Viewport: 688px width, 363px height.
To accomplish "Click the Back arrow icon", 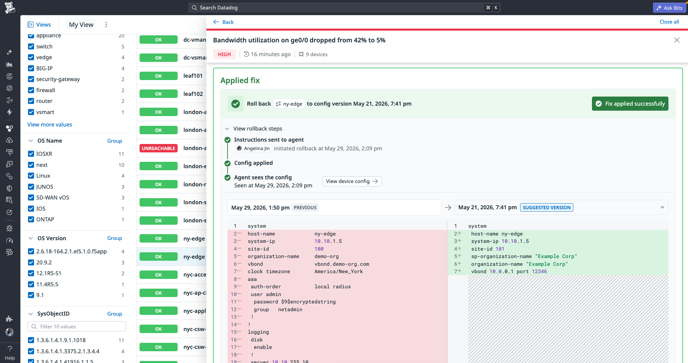I will point(216,22).
